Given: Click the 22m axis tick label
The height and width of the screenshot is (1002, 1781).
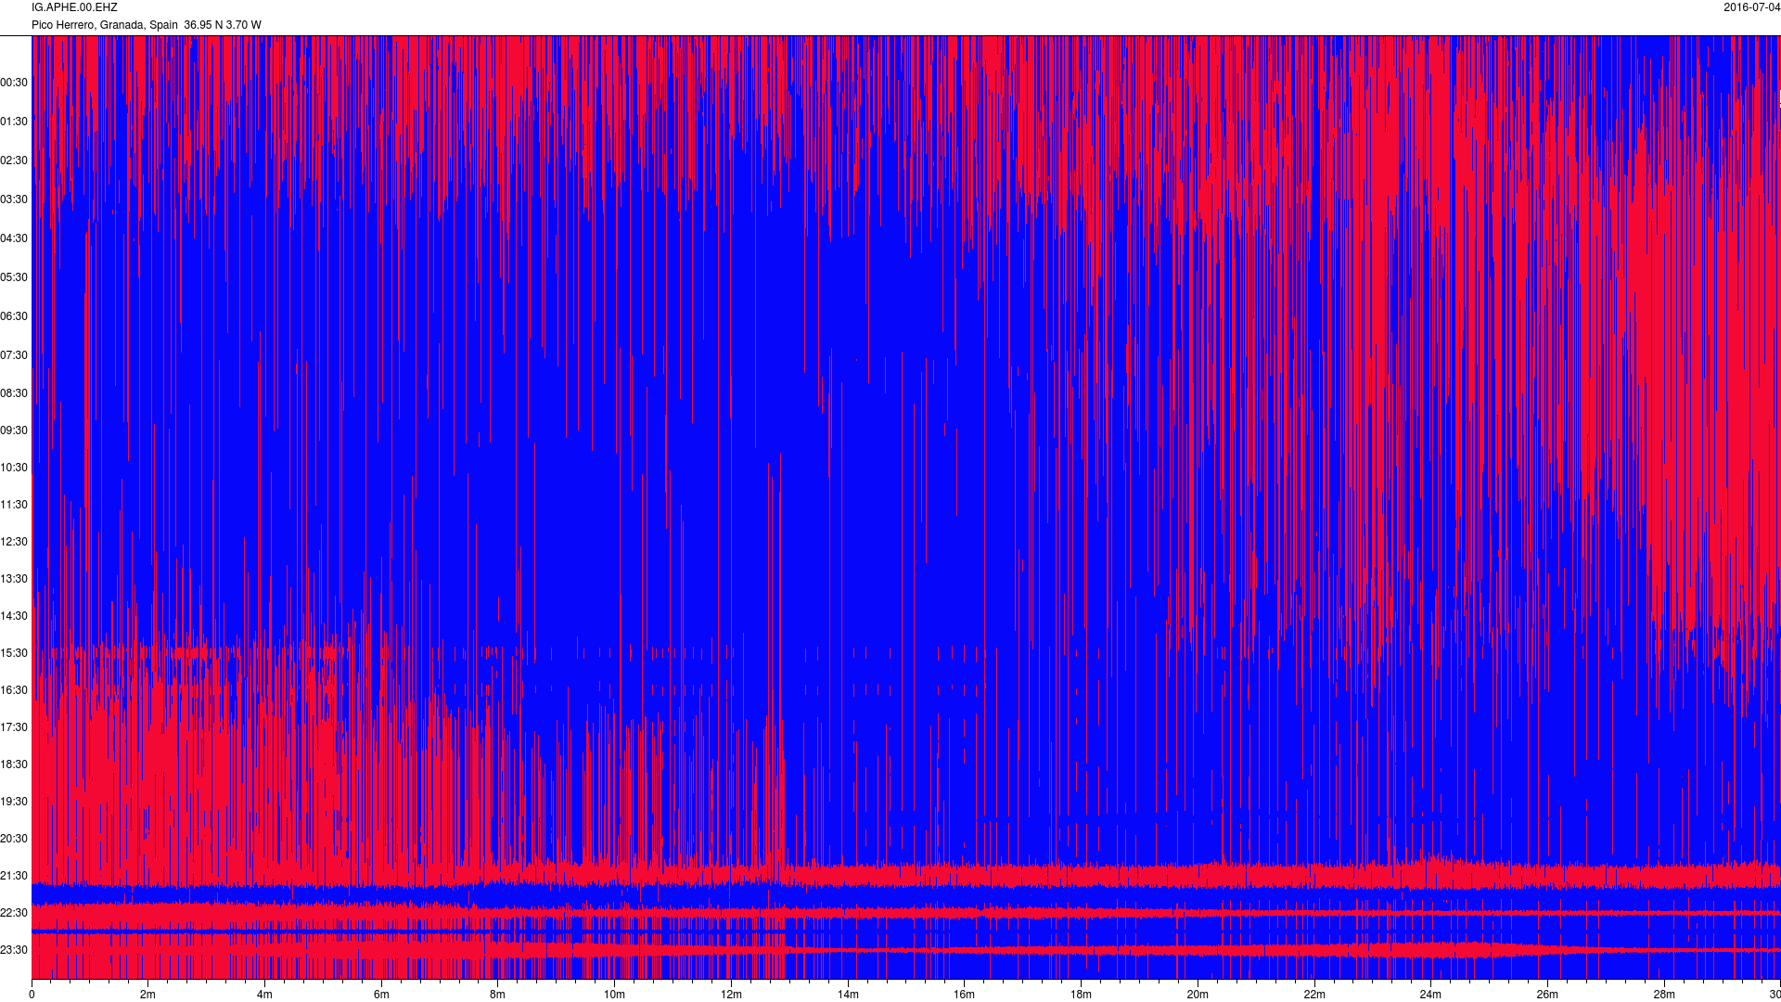Looking at the screenshot, I should [1314, 995].
